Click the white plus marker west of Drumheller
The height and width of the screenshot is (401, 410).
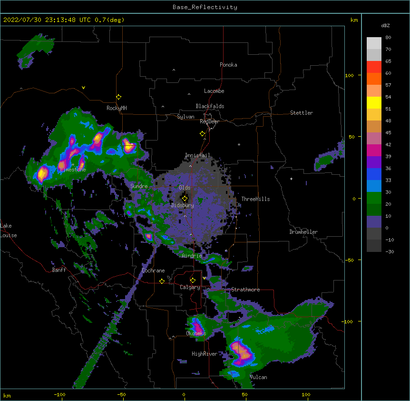tap(291, 179)
